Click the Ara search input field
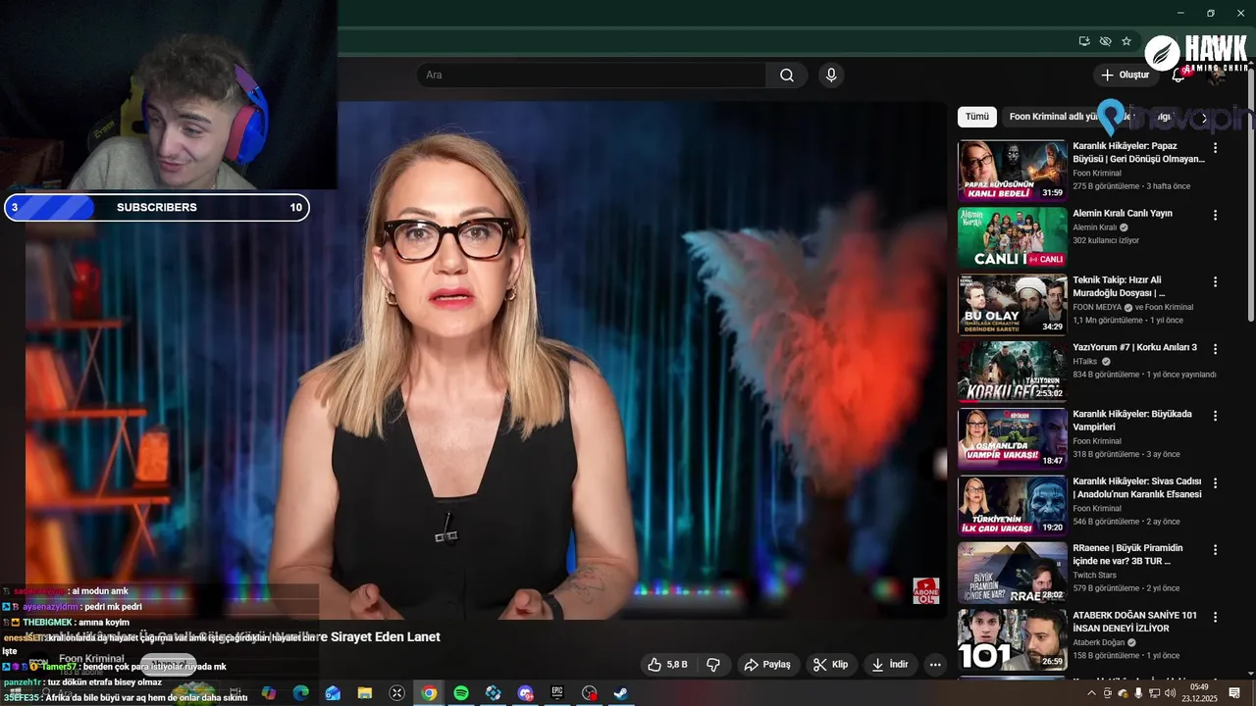The image size is (1256, 706). click(x=592, y=76)
